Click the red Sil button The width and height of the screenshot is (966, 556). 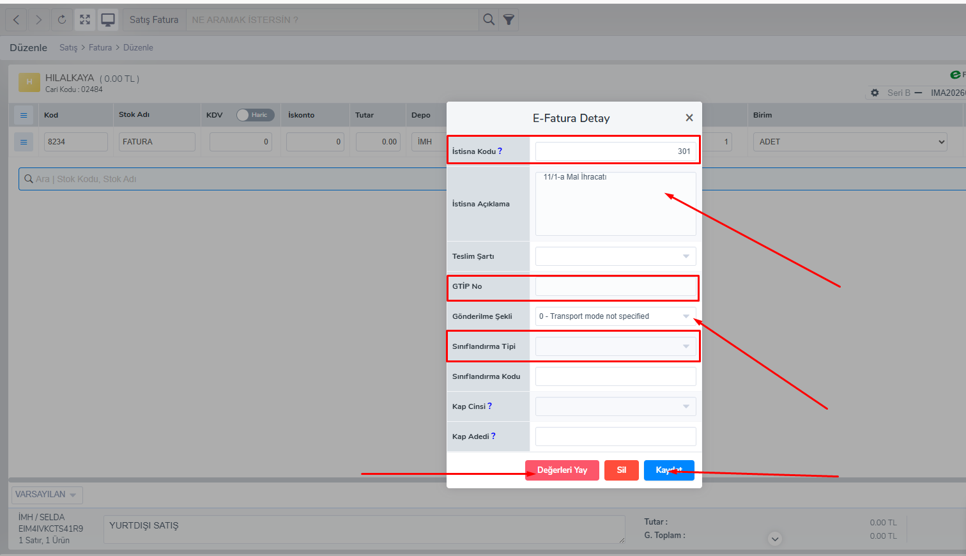(x=622, y=470)
